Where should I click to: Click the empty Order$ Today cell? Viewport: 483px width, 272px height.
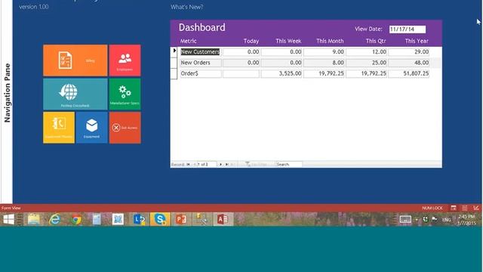coord(241,73)
